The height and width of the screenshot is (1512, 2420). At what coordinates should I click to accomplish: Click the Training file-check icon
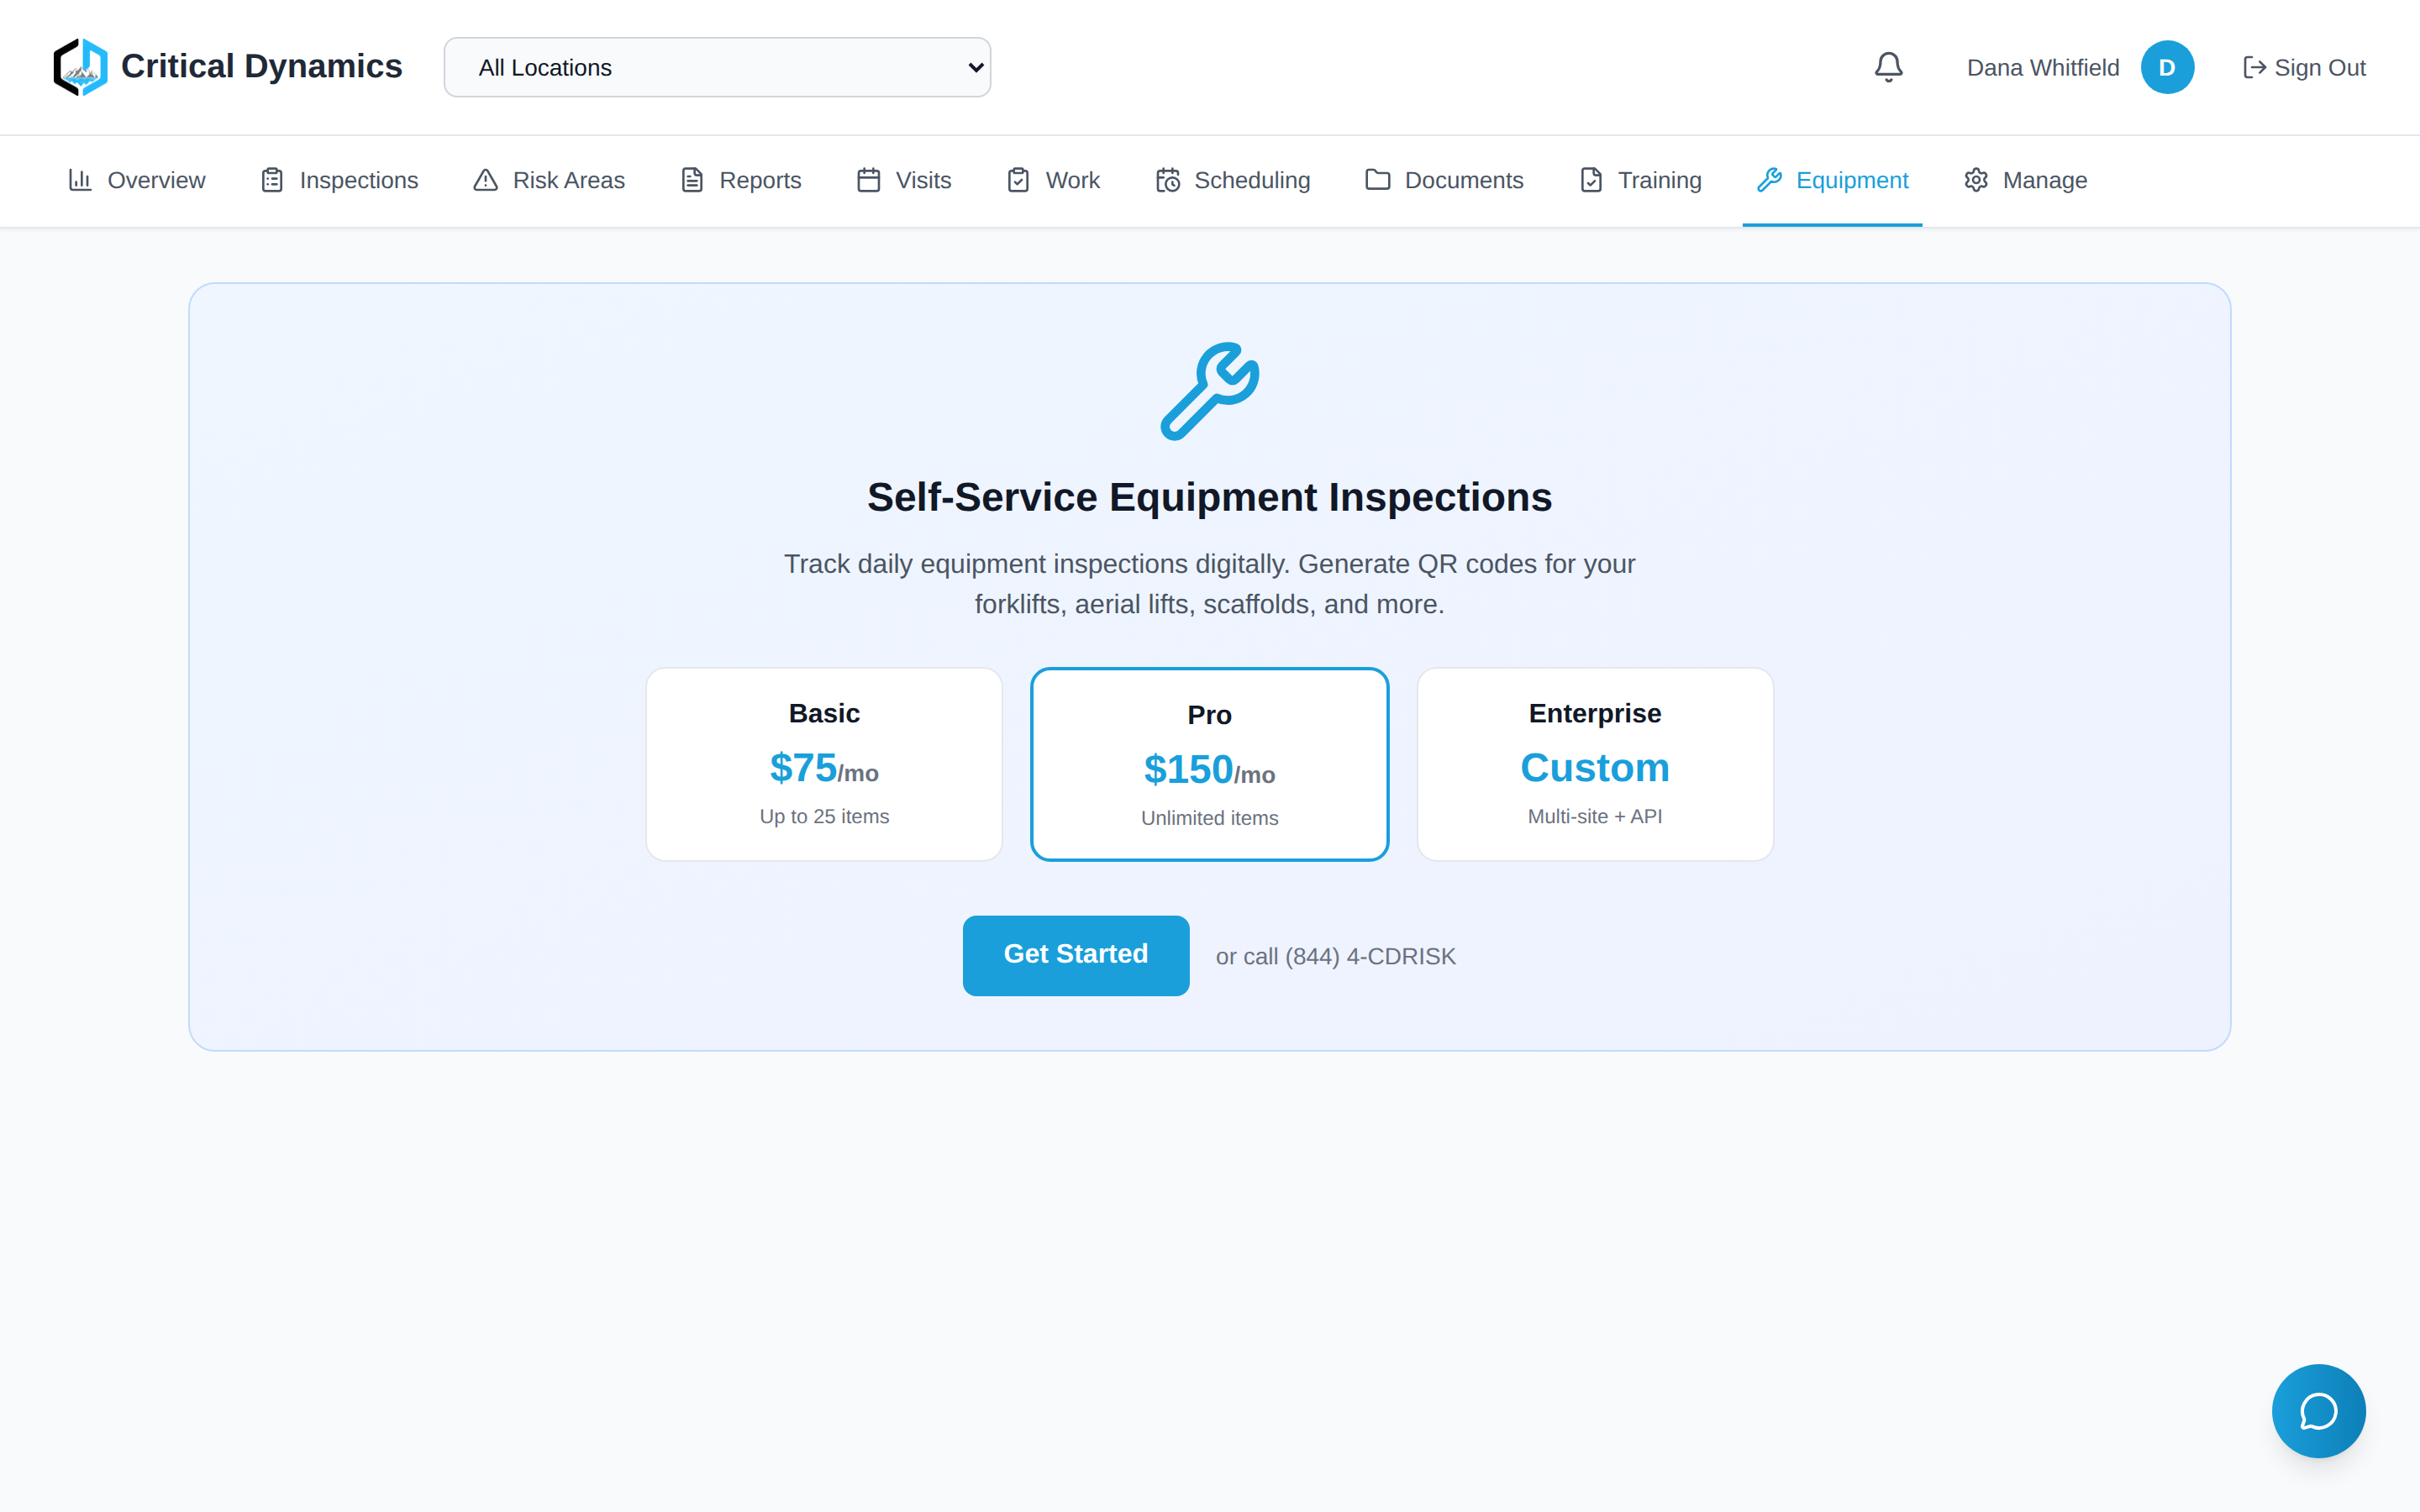[1591, 180]
